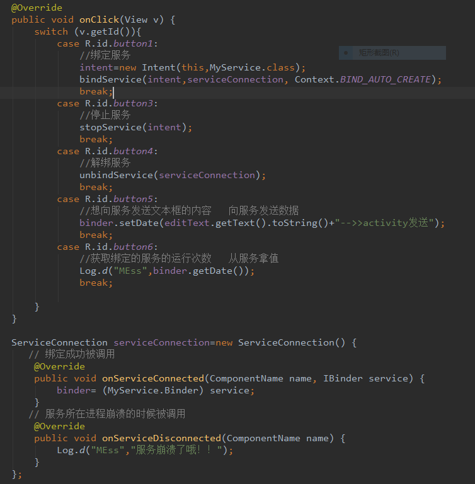Click the onClick method name
This screenshot has width=475, height=484.
(99, 20)
